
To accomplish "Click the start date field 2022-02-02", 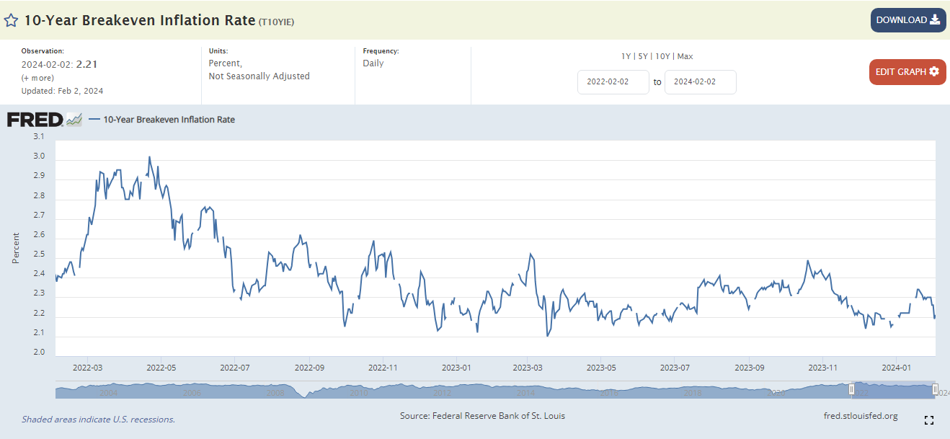I will (613, 82).
